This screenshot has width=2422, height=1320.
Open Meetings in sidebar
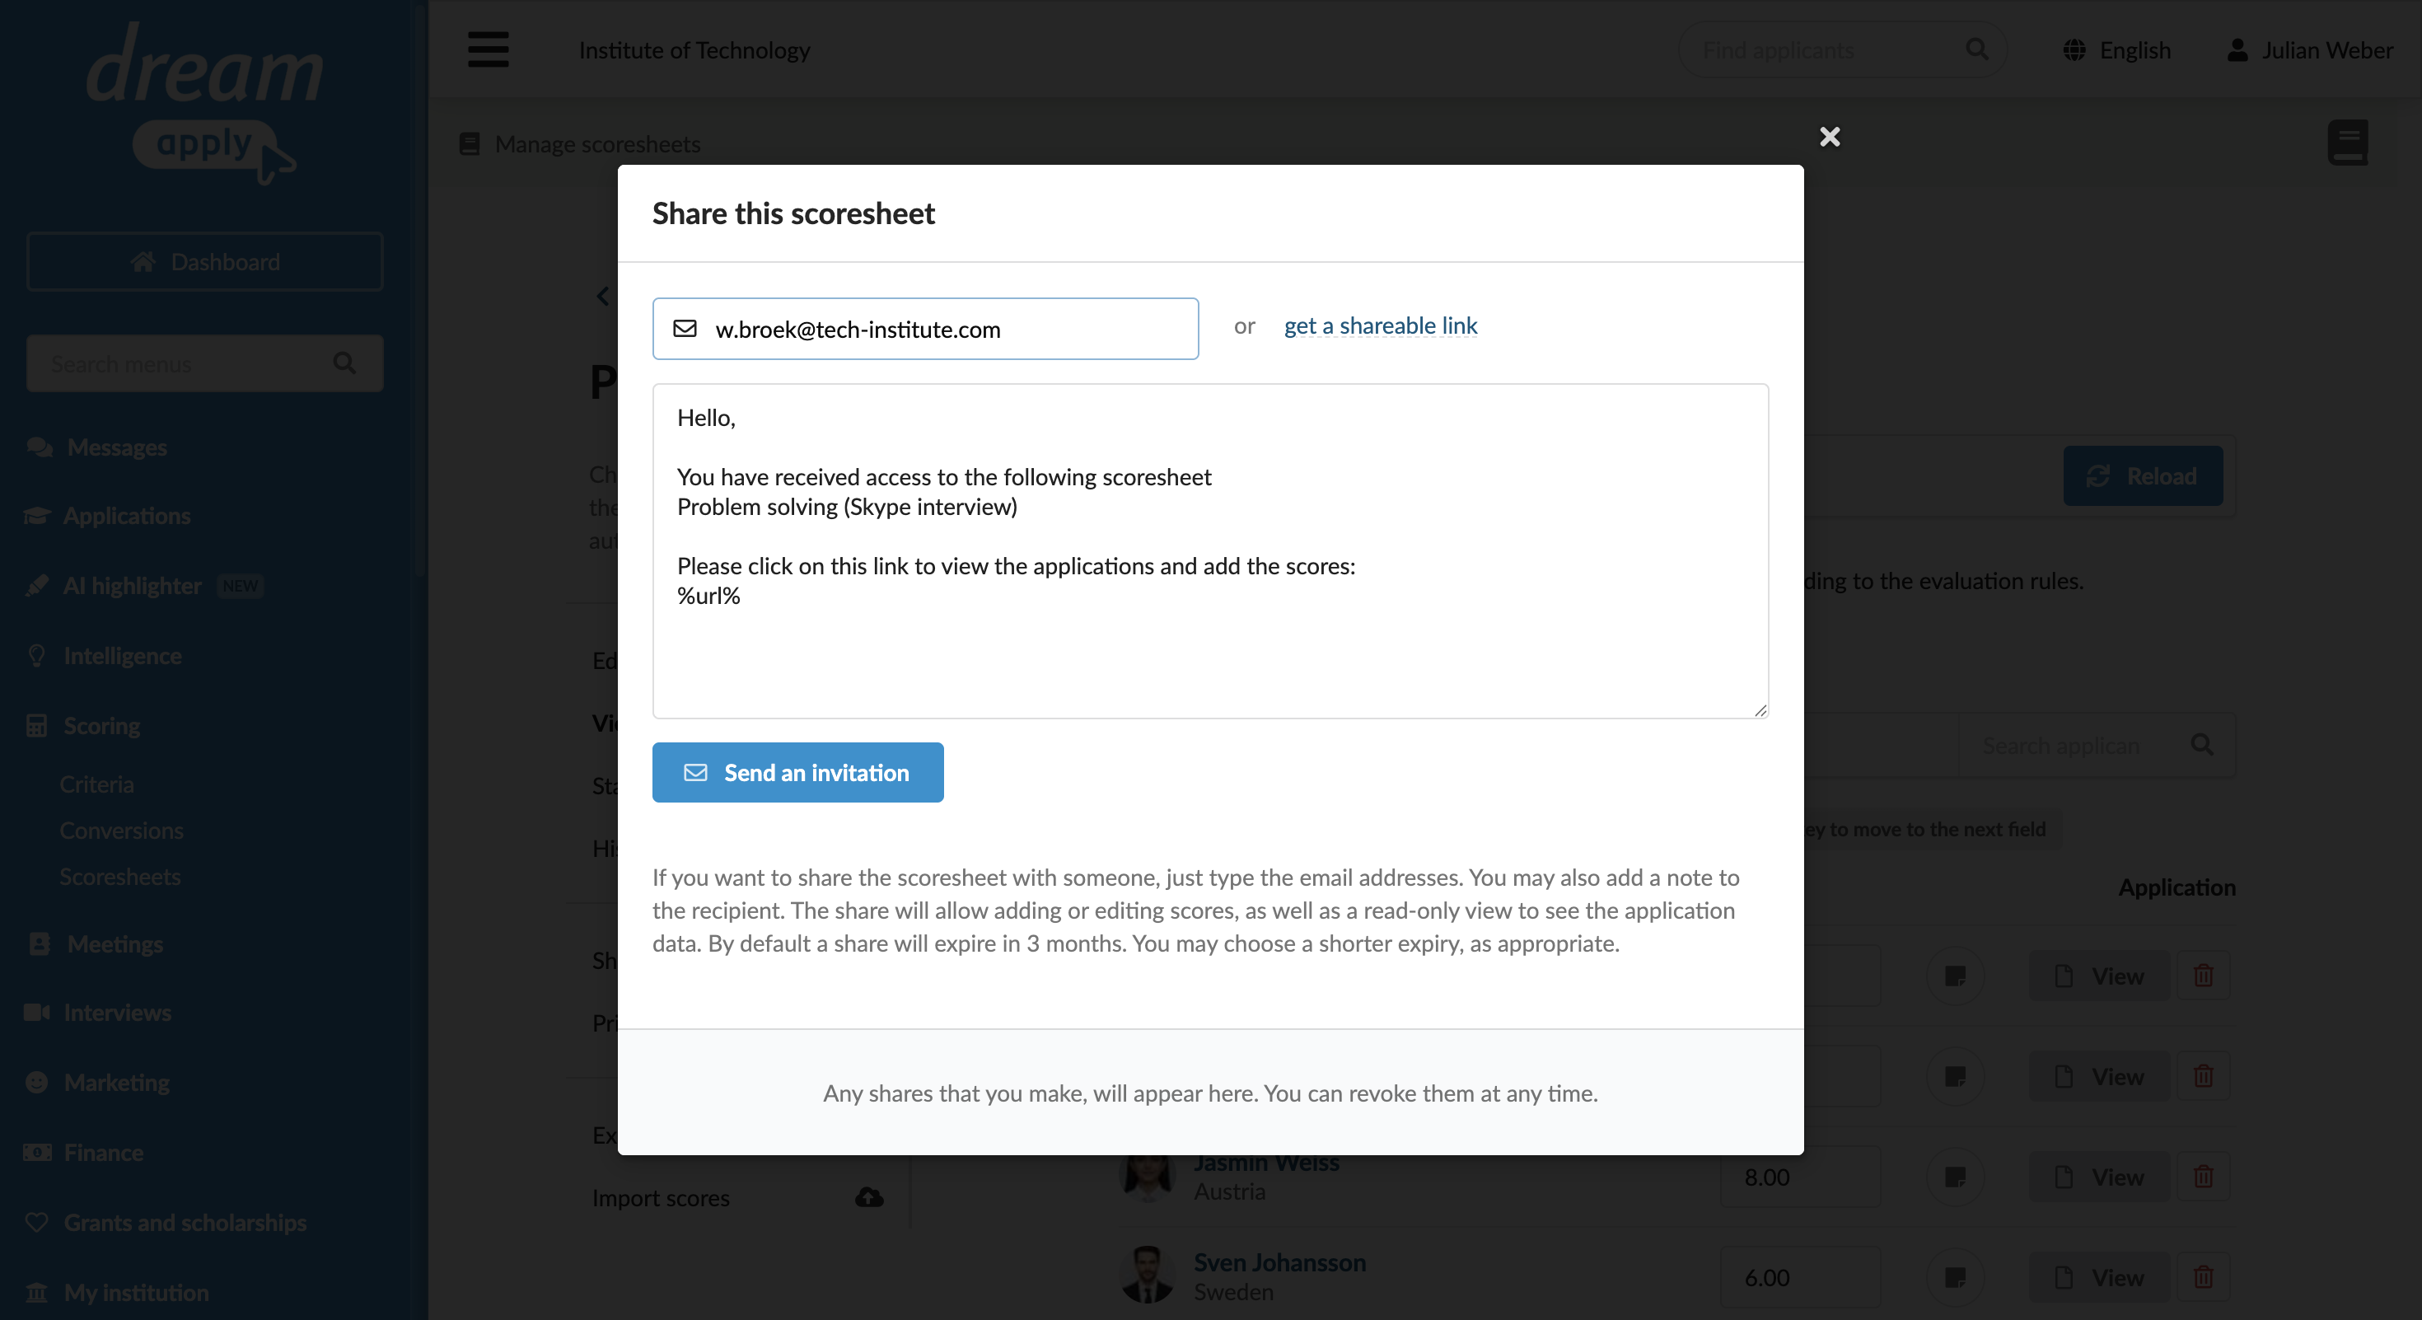[115, 944]
